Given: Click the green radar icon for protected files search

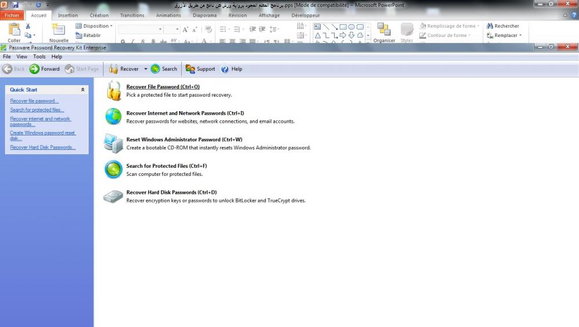Looking at the screenshot, I should tap(113, 170).
